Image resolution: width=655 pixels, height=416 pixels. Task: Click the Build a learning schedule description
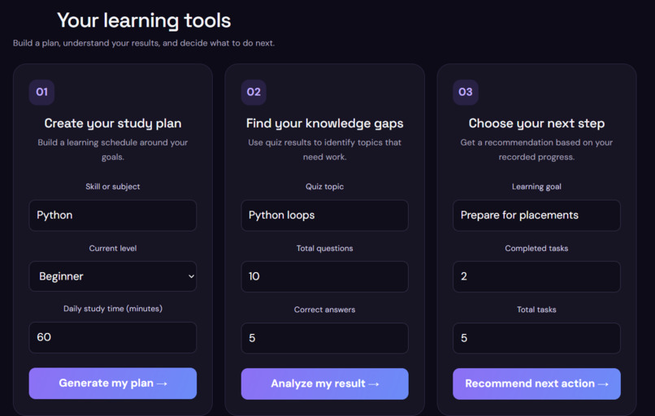(113, 149)
